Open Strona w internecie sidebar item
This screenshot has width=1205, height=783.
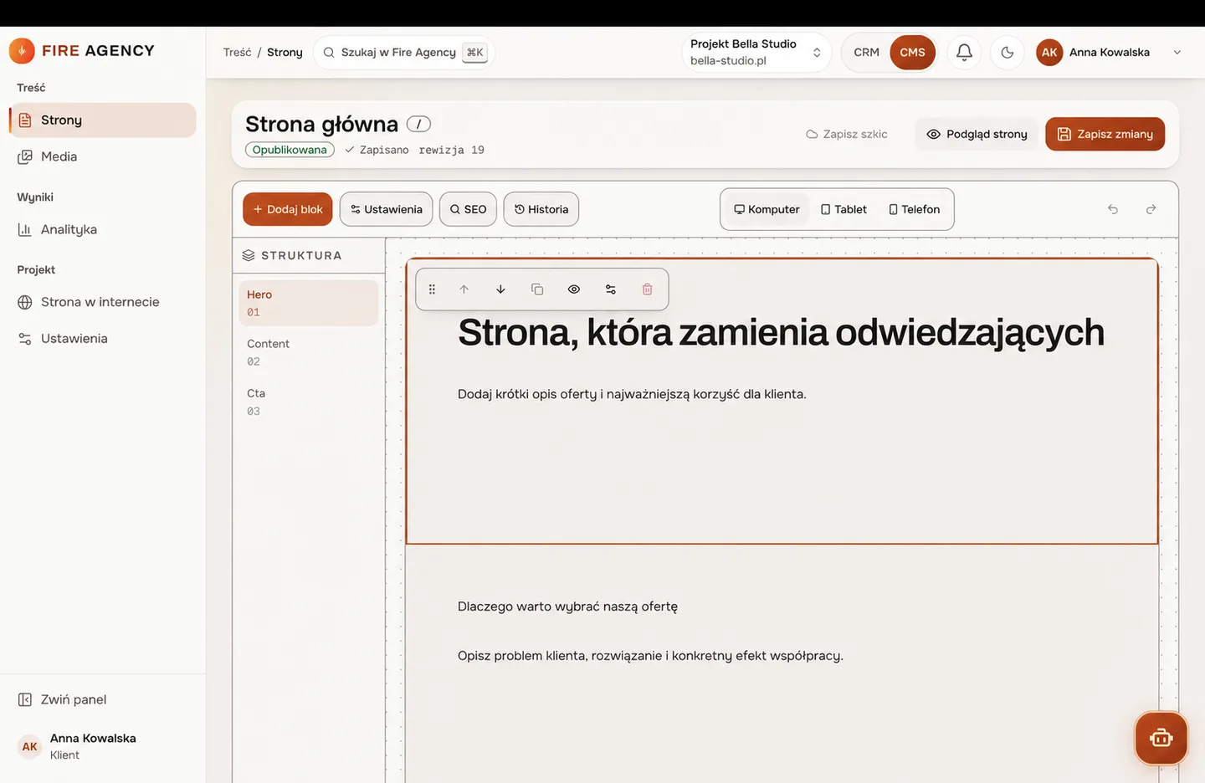103,302
